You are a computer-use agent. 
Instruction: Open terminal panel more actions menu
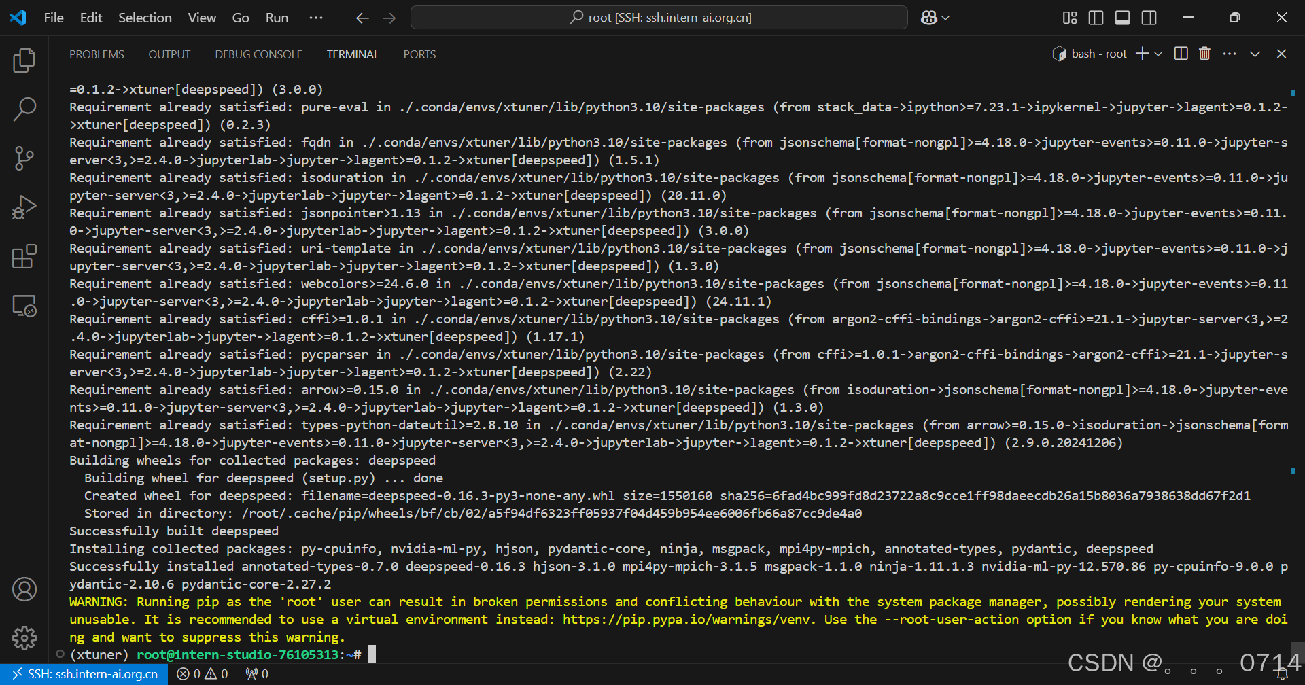tap(1230, 54)
